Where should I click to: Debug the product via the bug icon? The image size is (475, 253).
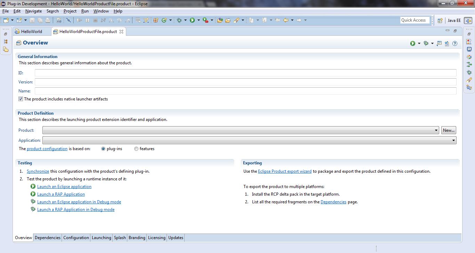coord(426,43)
